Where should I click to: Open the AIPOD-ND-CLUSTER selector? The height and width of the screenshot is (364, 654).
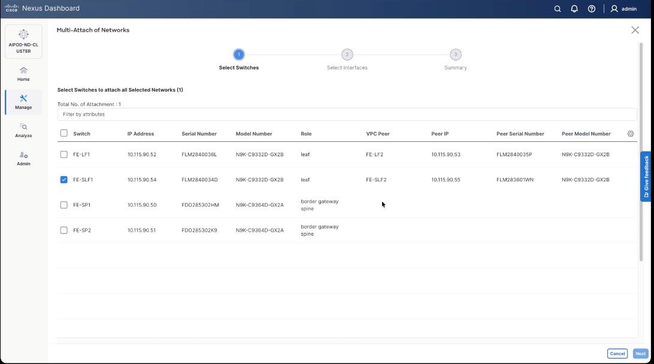click(x=23, y=41)
